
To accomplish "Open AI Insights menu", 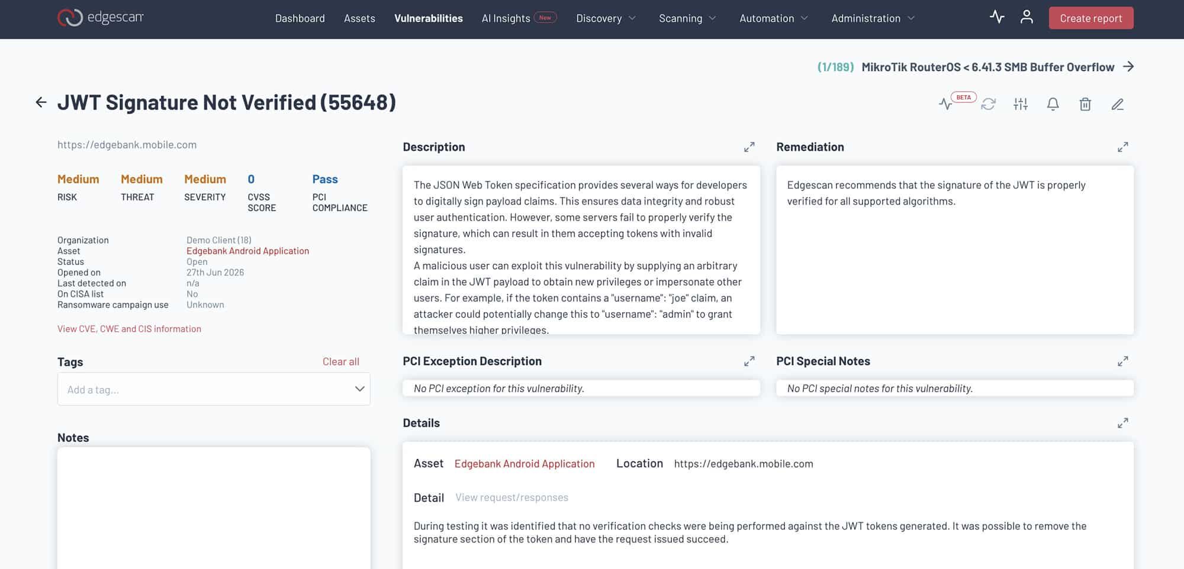I will coord(519,18).
